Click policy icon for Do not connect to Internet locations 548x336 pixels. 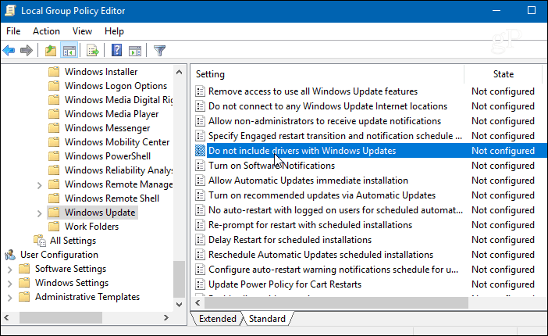pyautogui.click(x=200, y=106)
